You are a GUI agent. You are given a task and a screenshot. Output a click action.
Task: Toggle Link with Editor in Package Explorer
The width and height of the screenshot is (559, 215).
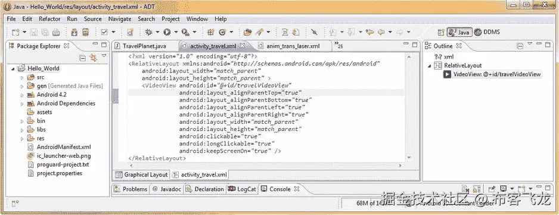click(94, 57)
